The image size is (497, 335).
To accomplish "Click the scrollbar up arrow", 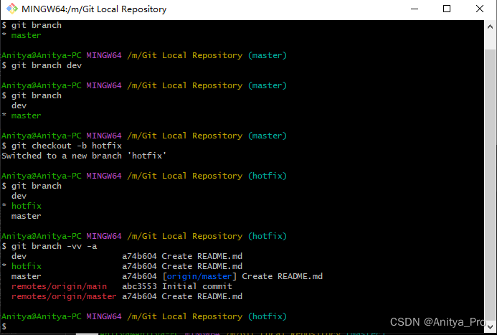I will pos(490,27).
